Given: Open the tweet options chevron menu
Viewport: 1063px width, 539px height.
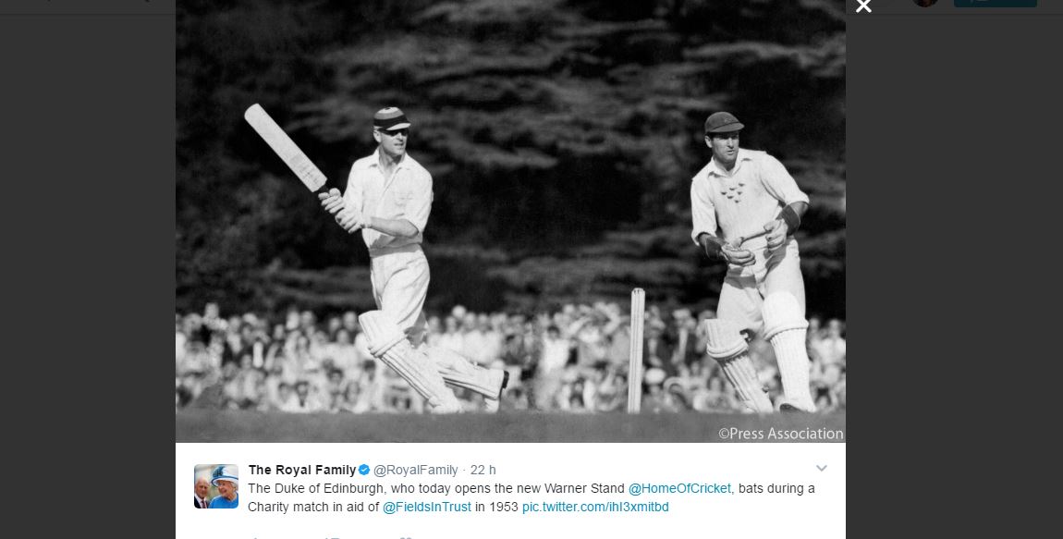Looking at the screenshot, I should [821, 469].
